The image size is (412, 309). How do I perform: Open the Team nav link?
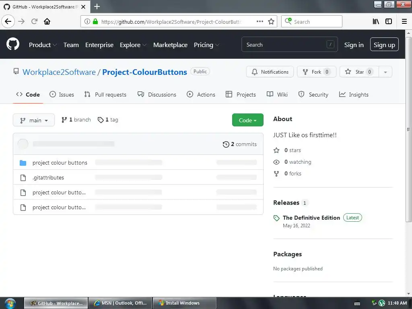[x=71, y=45]
